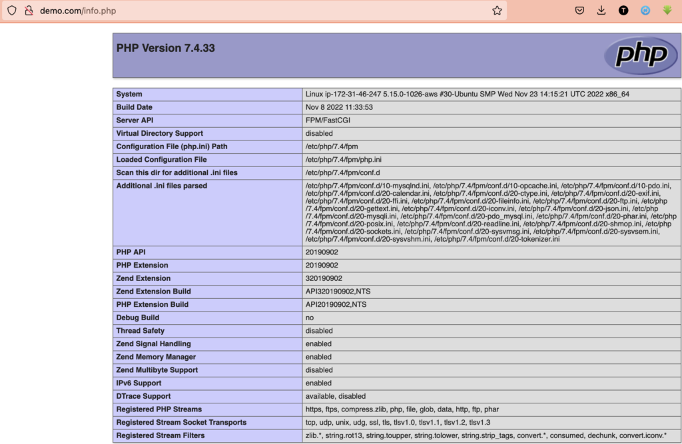The height and width of the screenshot is (444, 682).
Task: Click the System row label
Action: 129,94
